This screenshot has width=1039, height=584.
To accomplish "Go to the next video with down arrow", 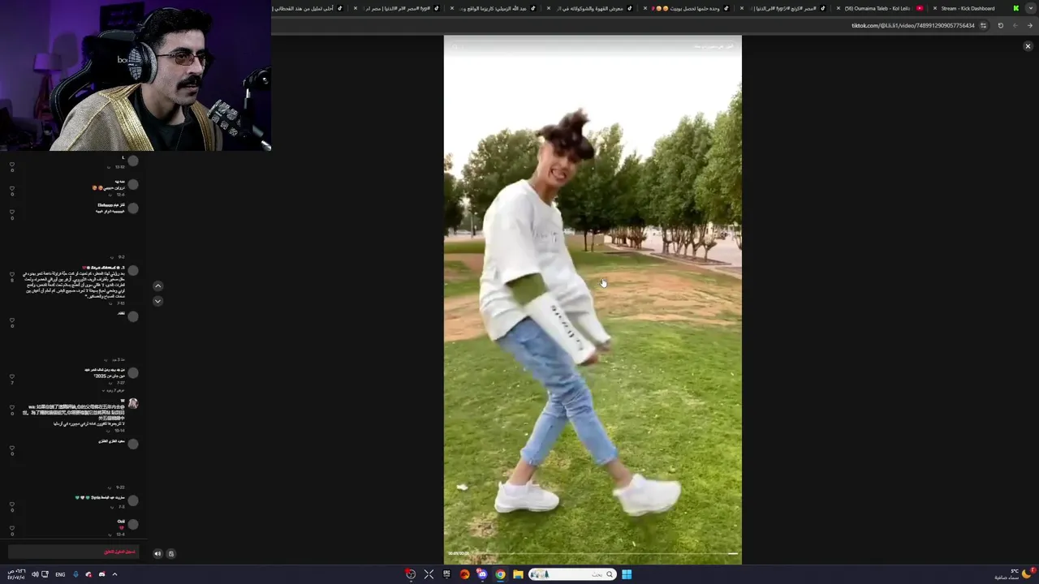I will click(x=157, y=301).
